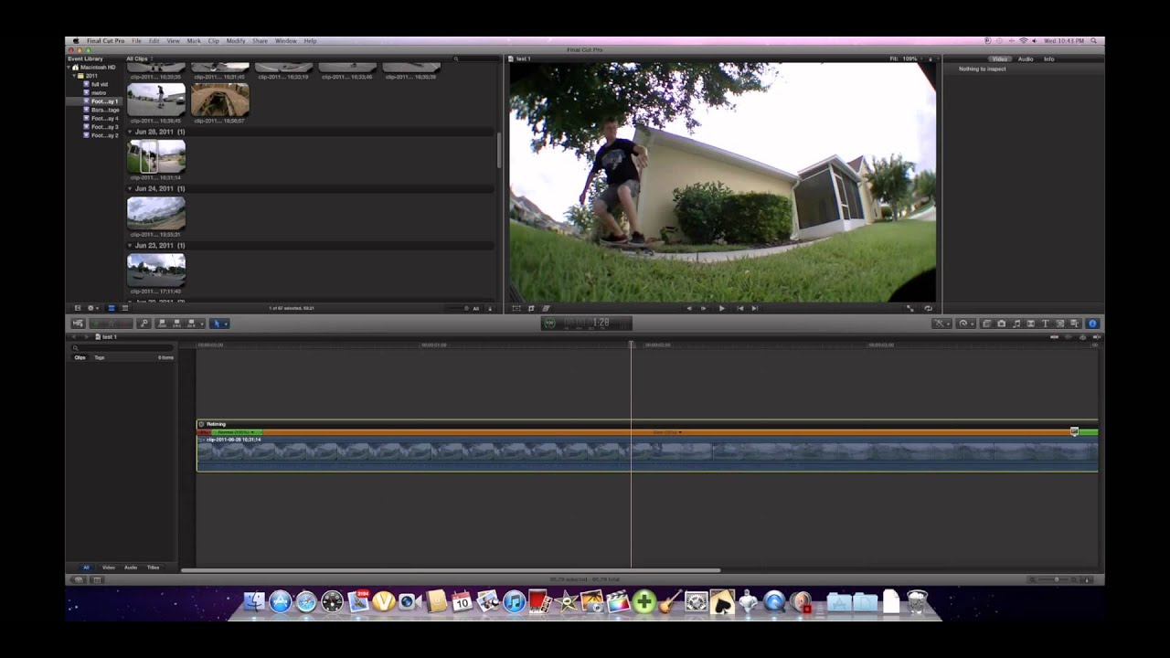Viewport: 1170px width, 658px height.
Task: Open the Modify menu
Action: point(236,41)
